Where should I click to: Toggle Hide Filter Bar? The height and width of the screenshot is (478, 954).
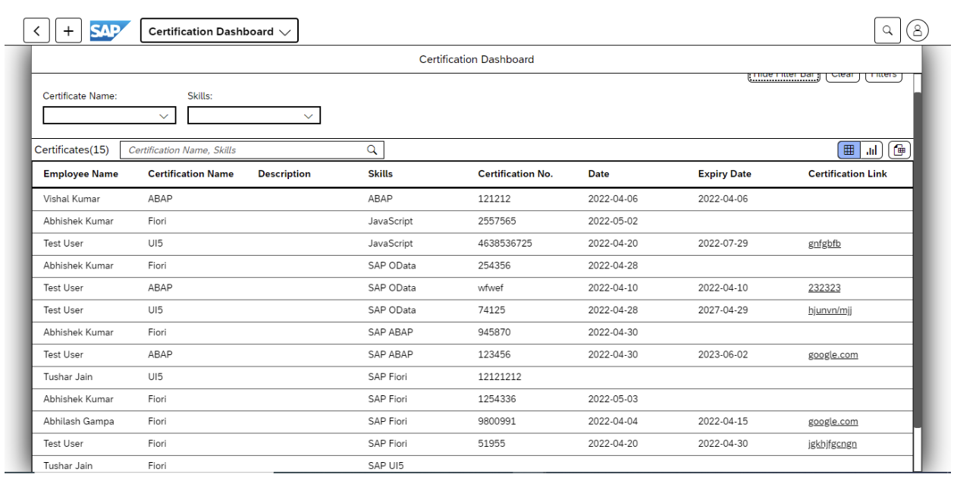783,74
